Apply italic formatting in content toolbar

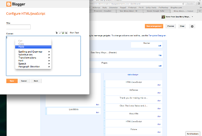point(60,33)
